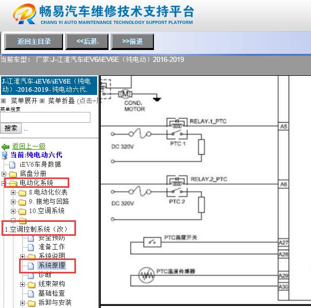This screenshot has width=311, height=308.
Task: Select 9.接地与回路 in the tree
Action: (49, 201)
